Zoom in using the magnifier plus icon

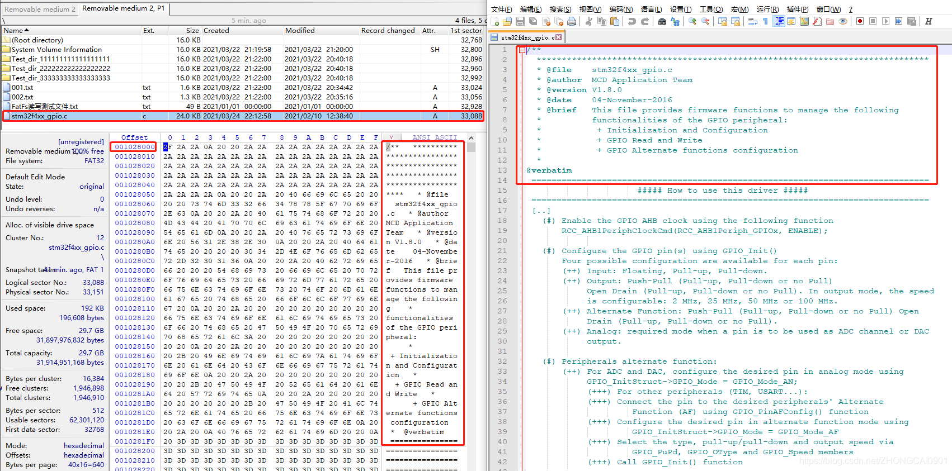692,21
